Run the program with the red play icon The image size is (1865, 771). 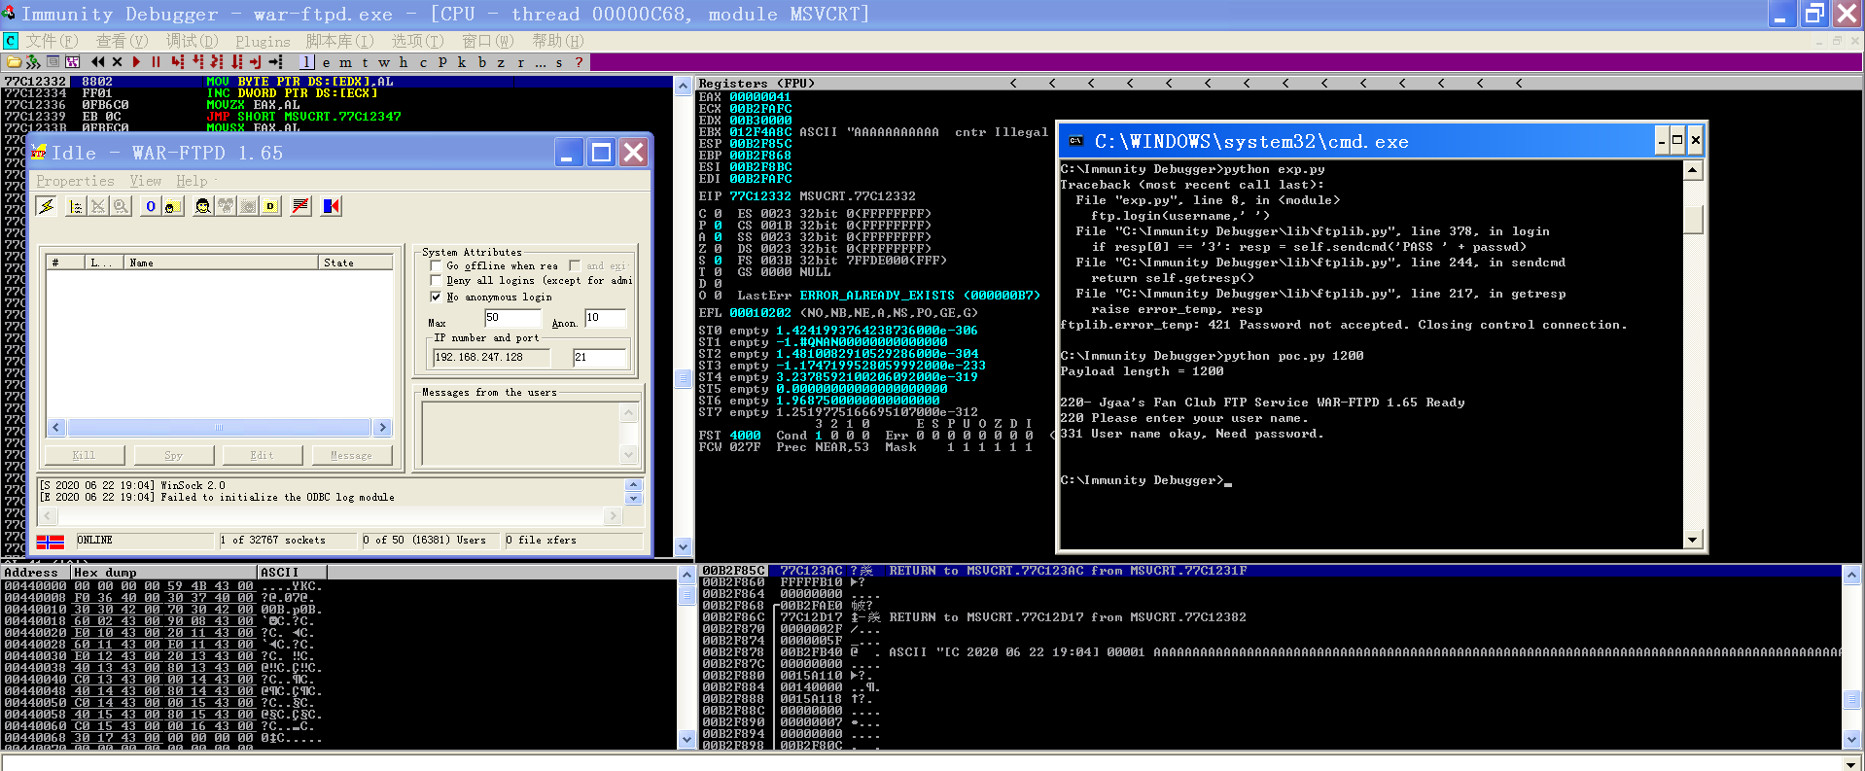[x=136, y=62]
